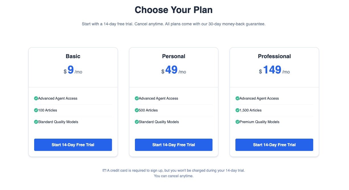Image resolution: width=349 pixels, height=190 pixels.
Task: Start the 14-day free trial for Basic plan
Action: (x=73, y=145)
